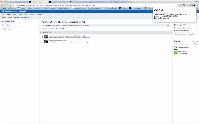Open the Chrome hamburger menu
Image resolution: width=199 pixels, height=124 pixels.
pos(197,5)
